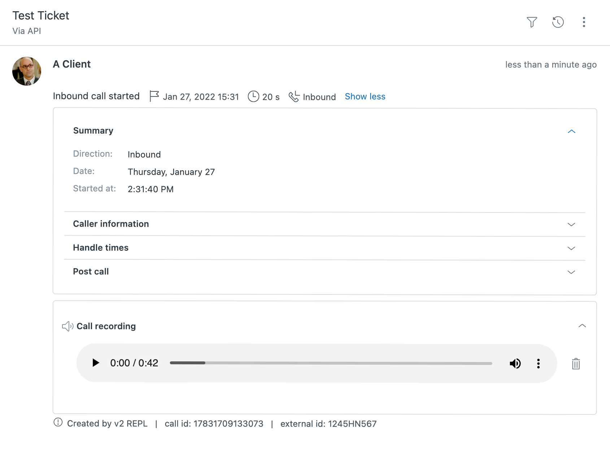
Task: Click the Test Ticket title
Action: pyautogui.click(x=41, y=16)
